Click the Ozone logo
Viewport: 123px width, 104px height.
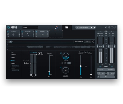pyautogui.click(x=12, y=27)
